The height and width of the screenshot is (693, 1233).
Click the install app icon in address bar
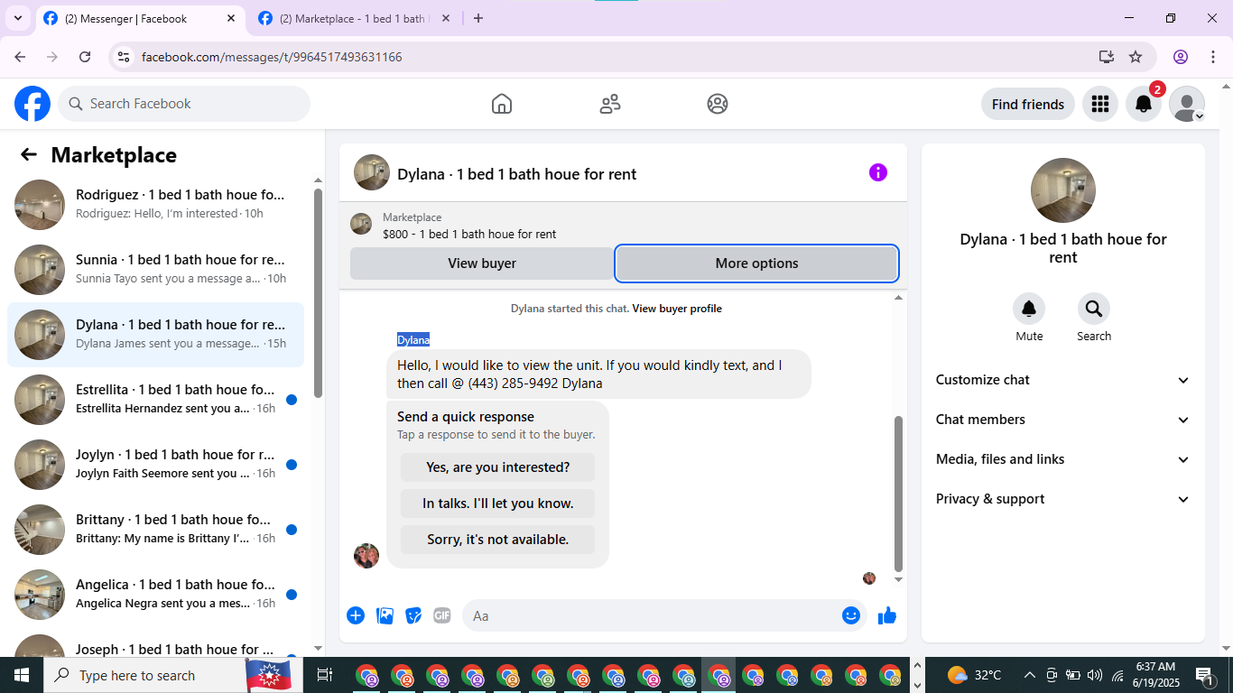click(1107, 57)
